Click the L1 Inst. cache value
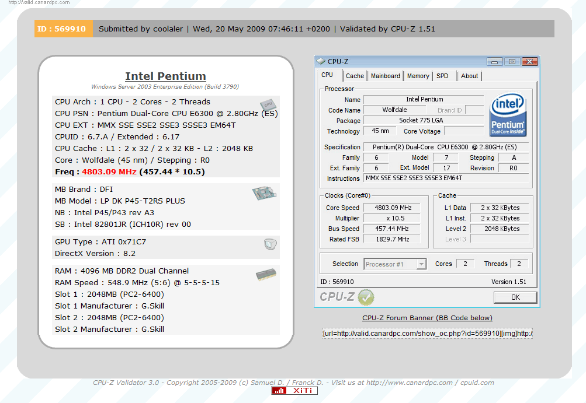 500,218
